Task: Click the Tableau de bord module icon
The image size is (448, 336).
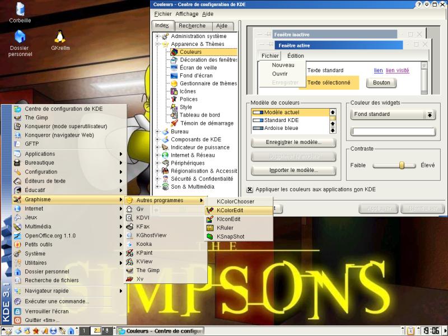Action: pyautogui.click(x=174, y=115)
